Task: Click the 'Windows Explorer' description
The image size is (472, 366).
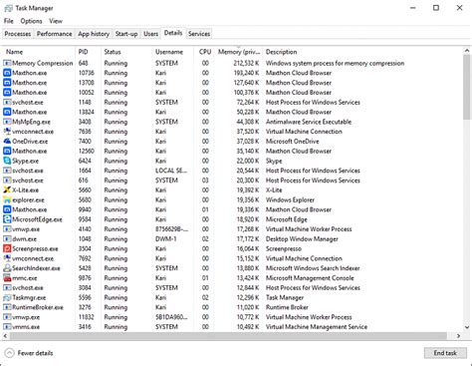Action: (290, 199)
